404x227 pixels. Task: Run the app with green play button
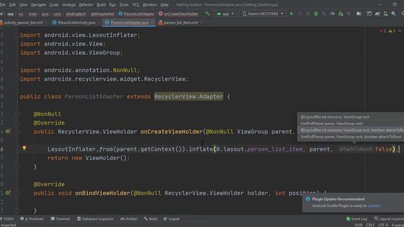(292, 13)
